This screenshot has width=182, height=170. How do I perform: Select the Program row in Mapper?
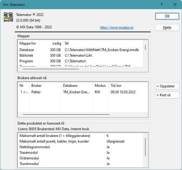click(x=80, y=61)
